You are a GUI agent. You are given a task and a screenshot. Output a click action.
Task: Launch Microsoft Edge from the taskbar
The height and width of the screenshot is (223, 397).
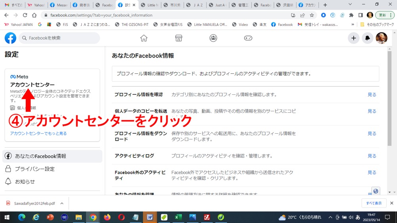click(x=22, y=217)
